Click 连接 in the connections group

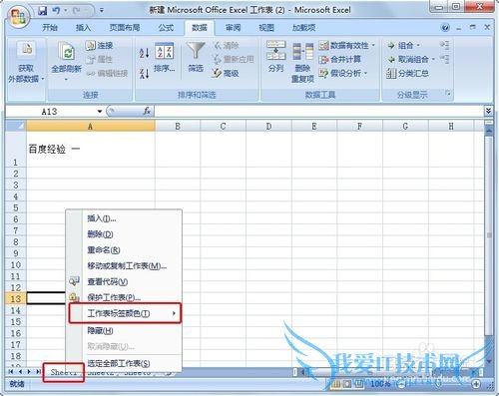100,46
